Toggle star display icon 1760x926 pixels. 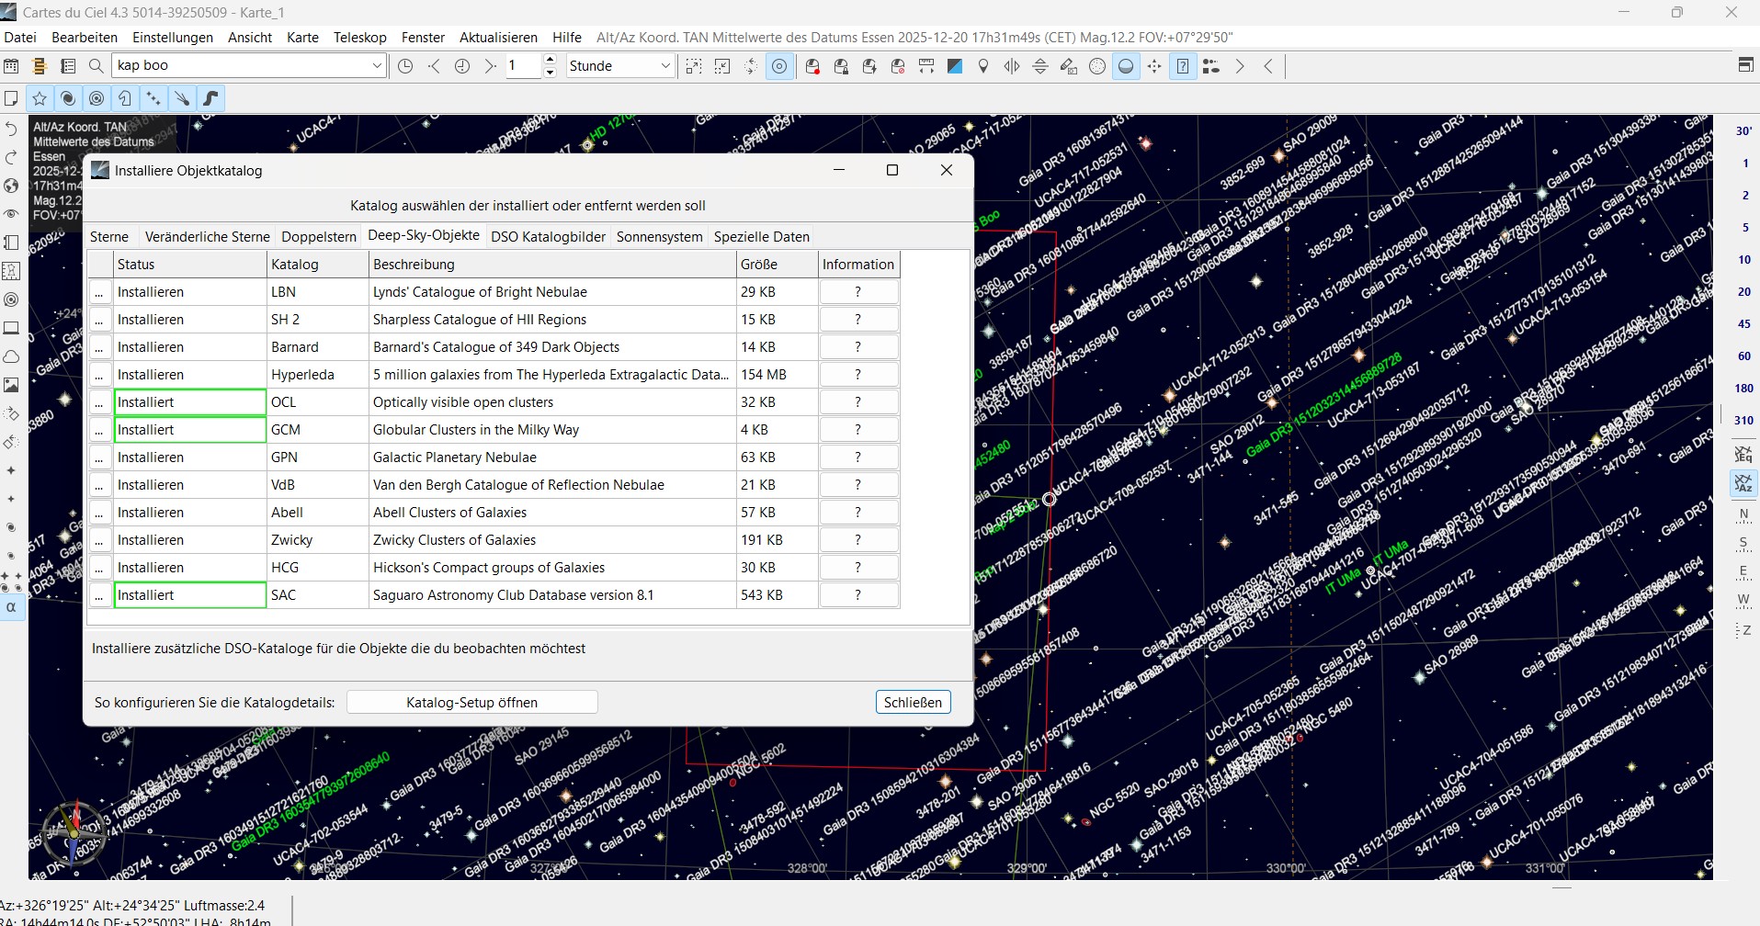(40, 98)
